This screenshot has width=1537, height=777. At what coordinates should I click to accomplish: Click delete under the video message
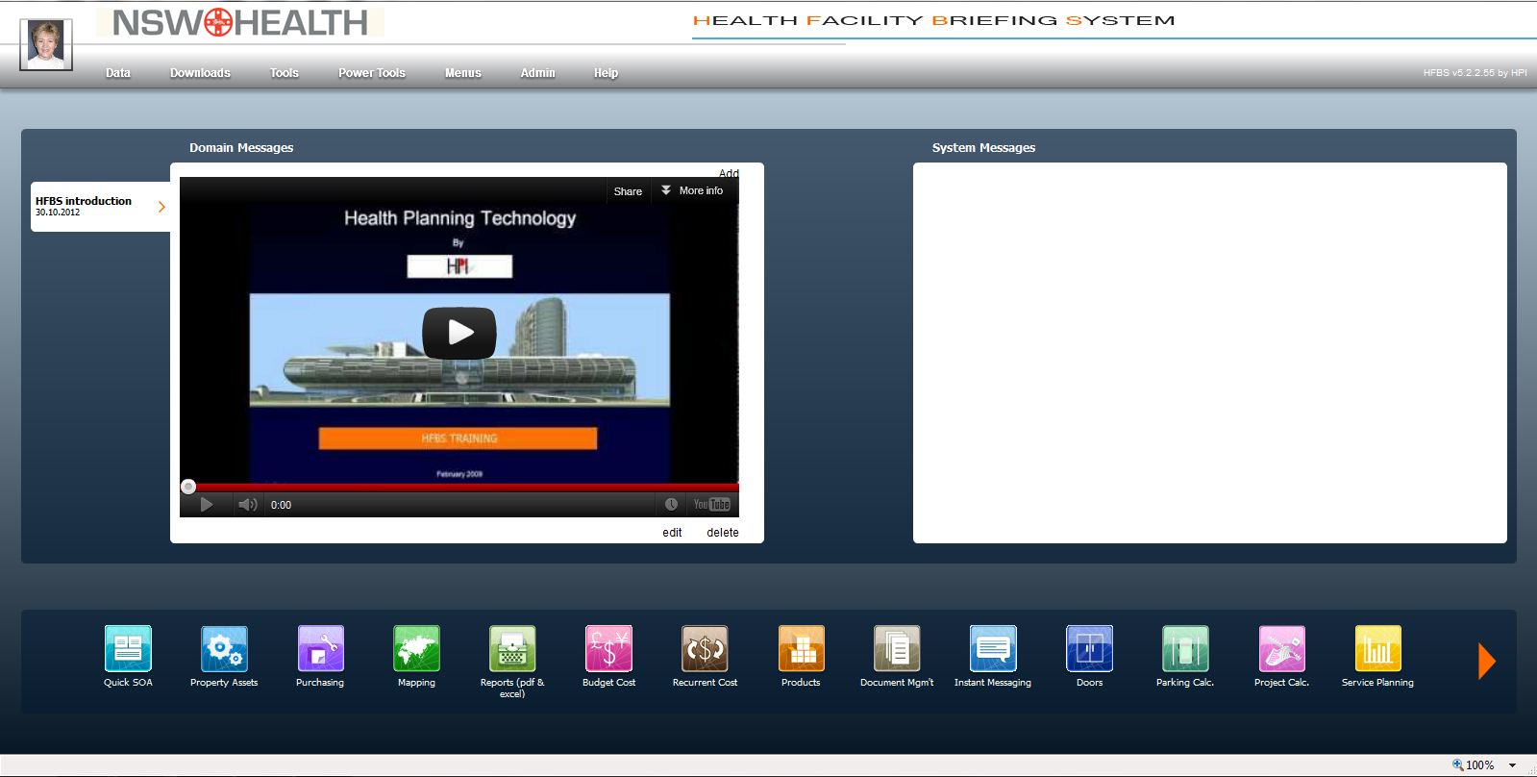[723, 533]
